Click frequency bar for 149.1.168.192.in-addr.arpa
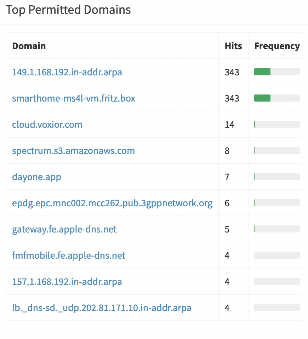This screenshot has width=308, height=339. click(x=277, y=72)
